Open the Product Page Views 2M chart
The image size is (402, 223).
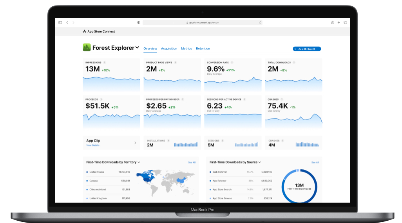[172, 75]
